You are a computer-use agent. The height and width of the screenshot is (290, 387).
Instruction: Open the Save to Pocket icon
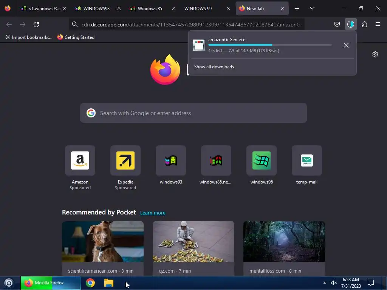click(337, 24)
